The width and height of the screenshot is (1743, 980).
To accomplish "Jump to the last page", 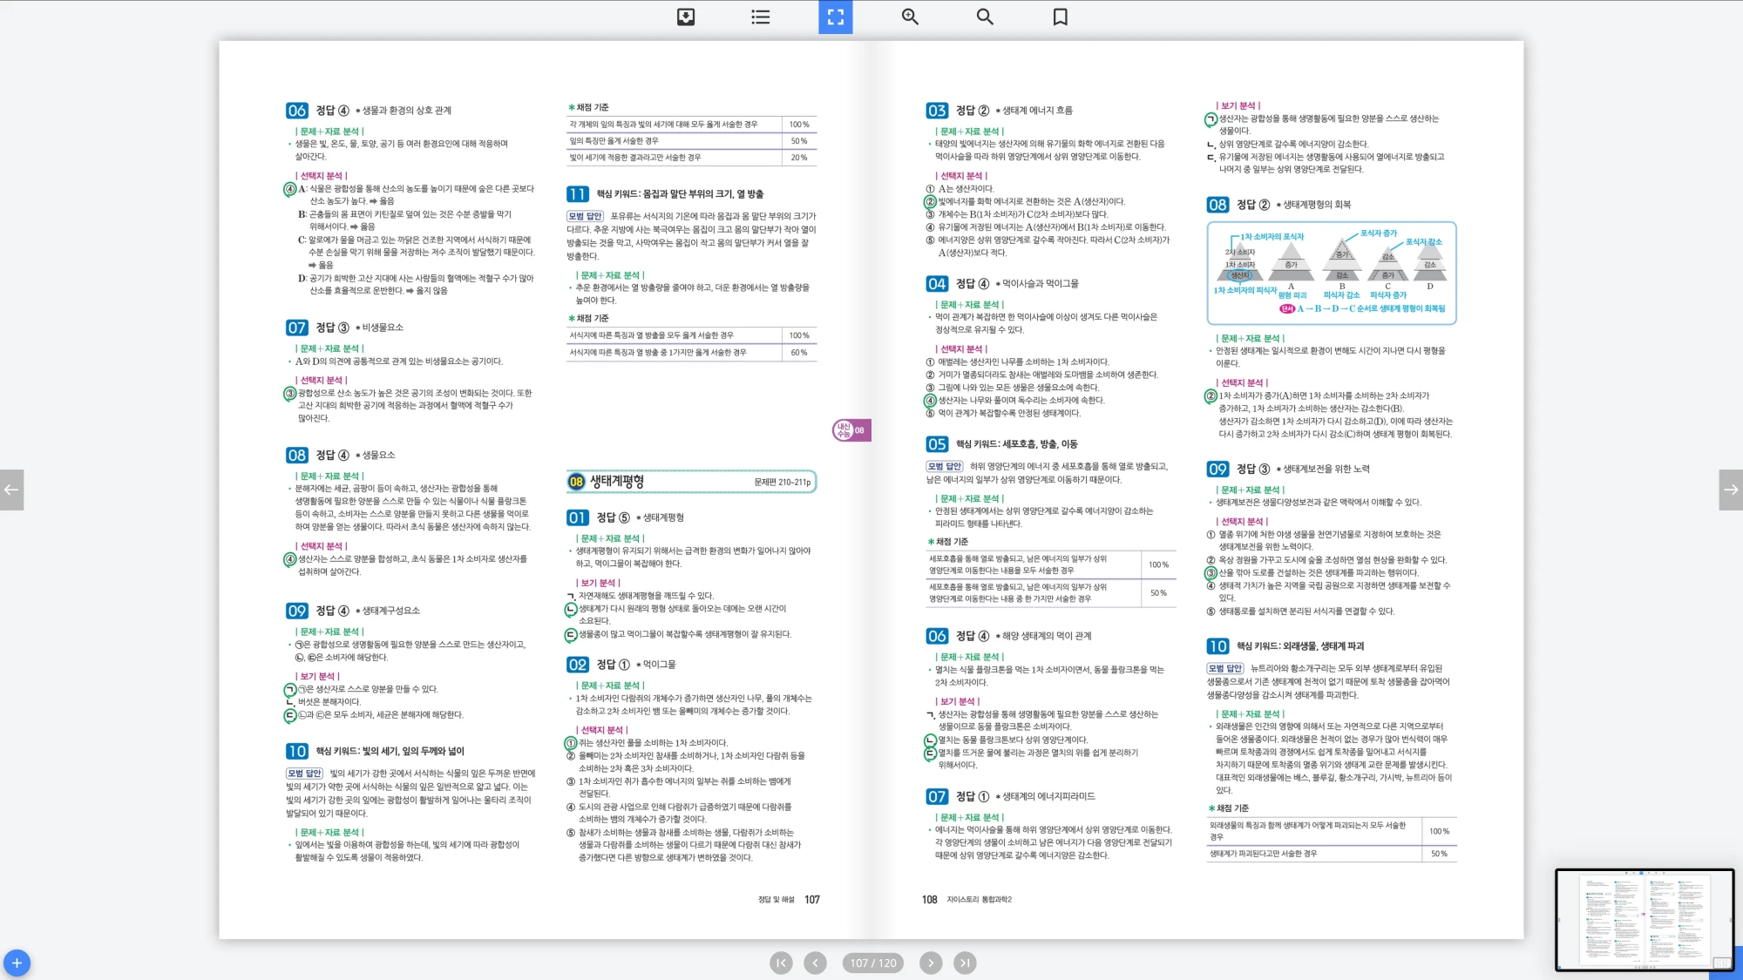I will click(964, 963).
